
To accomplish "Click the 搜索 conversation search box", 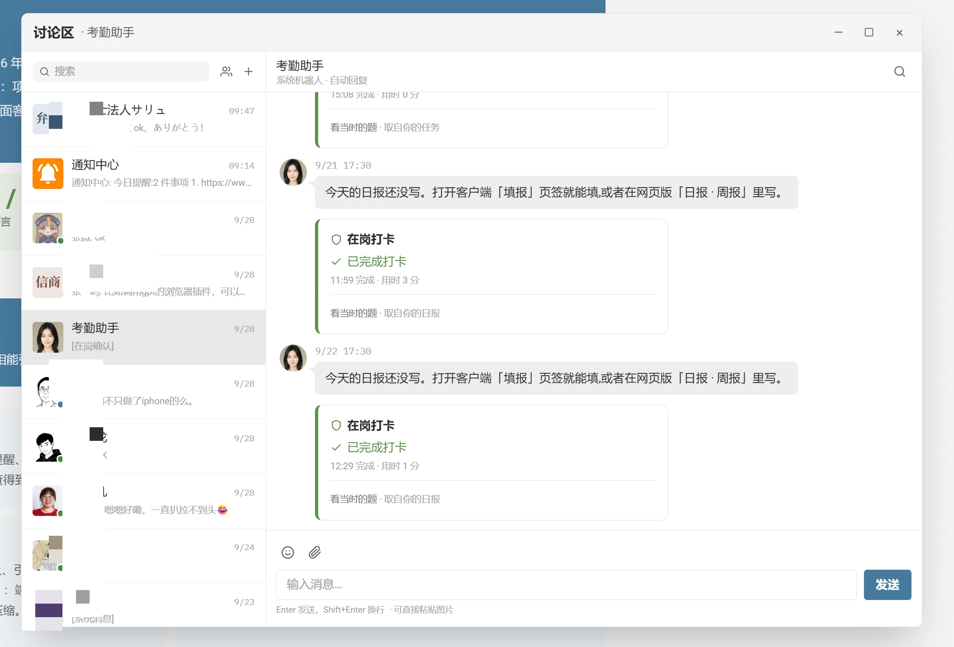I will point(121,71).
